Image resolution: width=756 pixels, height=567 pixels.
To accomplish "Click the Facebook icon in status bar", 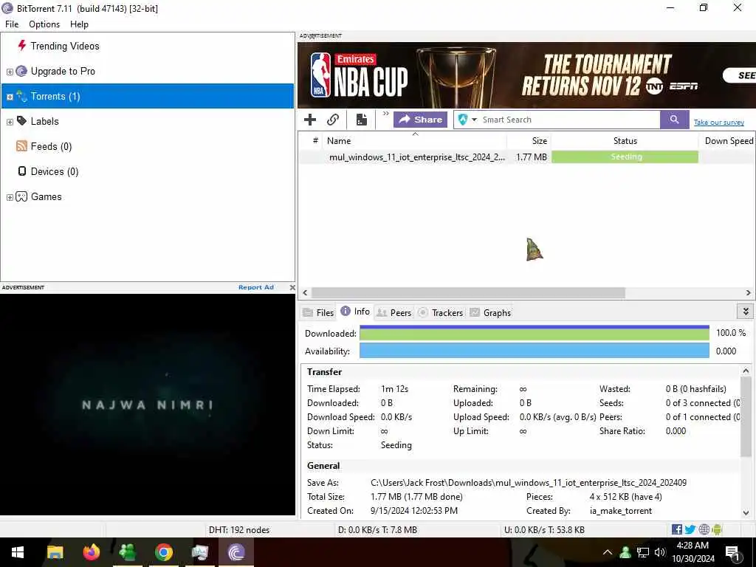I will point(676,529).
